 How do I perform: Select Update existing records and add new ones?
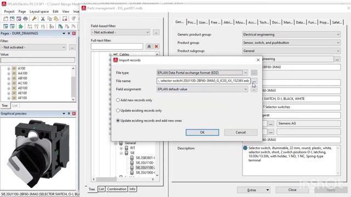(118, 120)
